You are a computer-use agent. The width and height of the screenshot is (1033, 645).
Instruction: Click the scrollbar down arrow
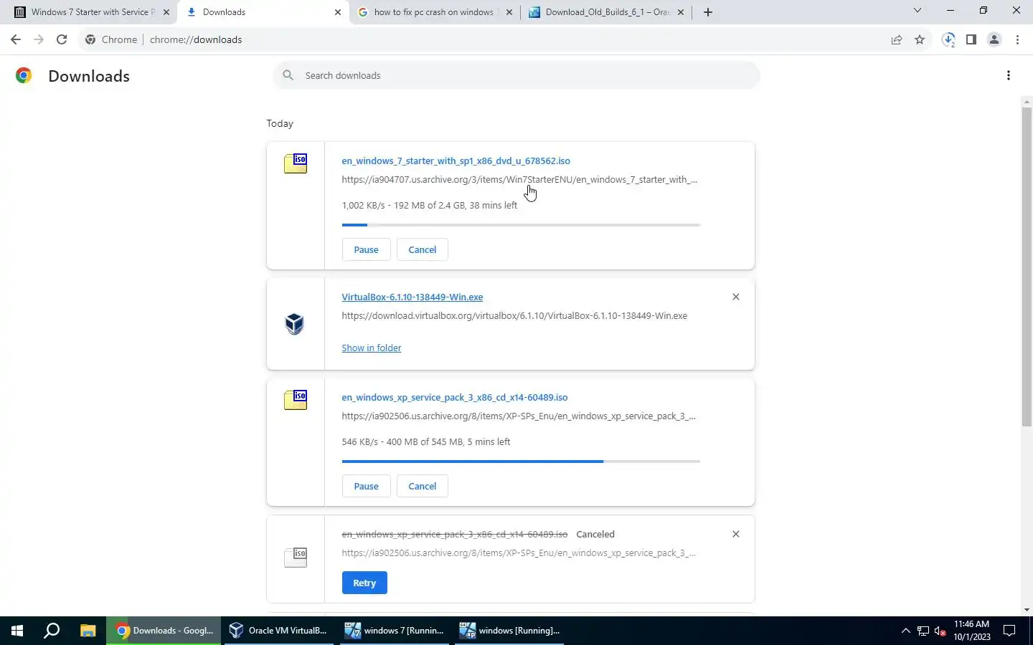[x=1027, y=610]
